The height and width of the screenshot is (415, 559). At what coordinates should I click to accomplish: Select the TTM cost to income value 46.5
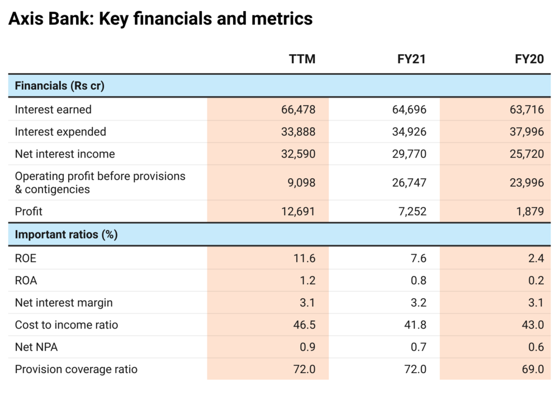[304, 325]
